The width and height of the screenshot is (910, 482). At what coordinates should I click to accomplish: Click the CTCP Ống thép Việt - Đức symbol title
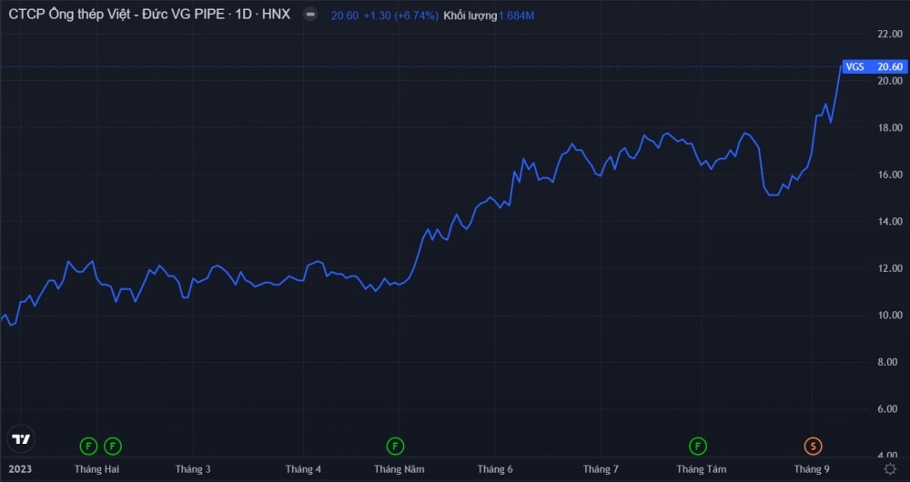click(x=149, y=15)
